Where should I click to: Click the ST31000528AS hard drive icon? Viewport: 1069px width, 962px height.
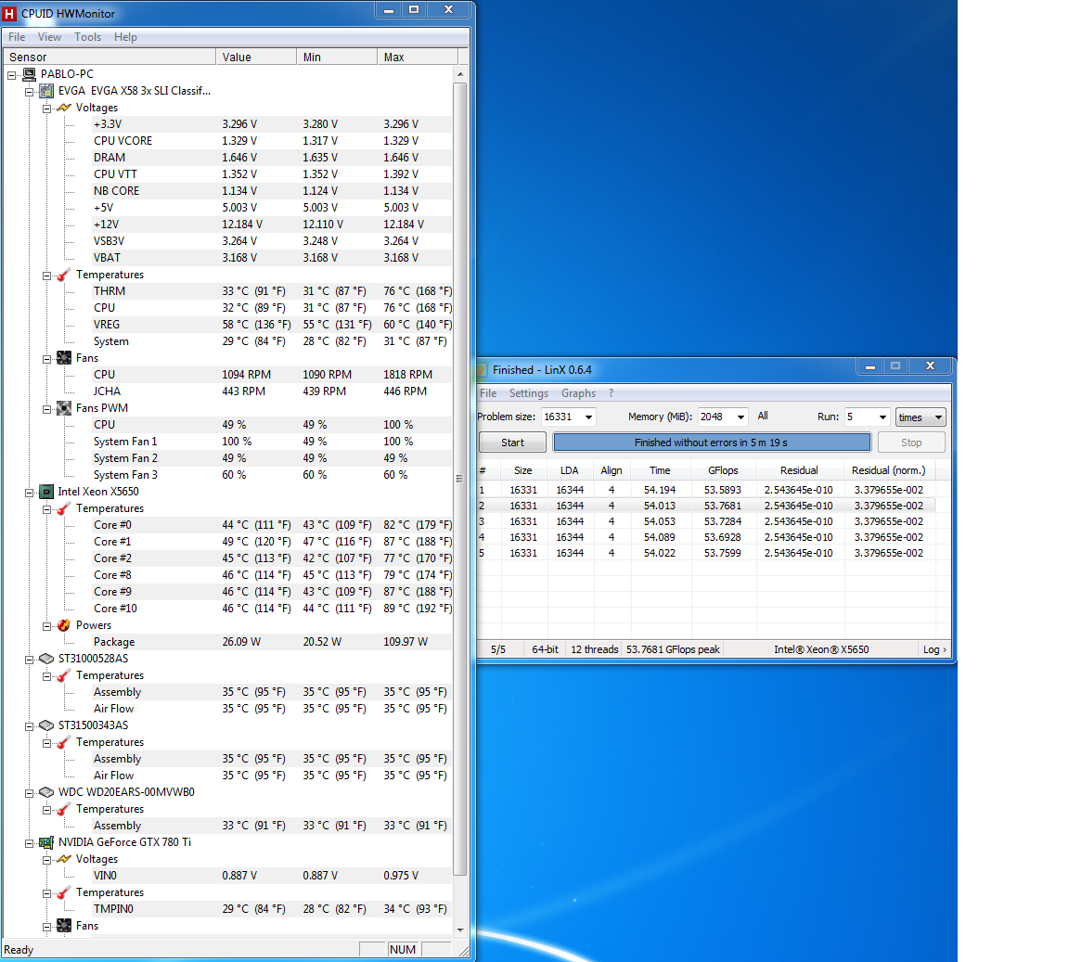tap(46, 659)
